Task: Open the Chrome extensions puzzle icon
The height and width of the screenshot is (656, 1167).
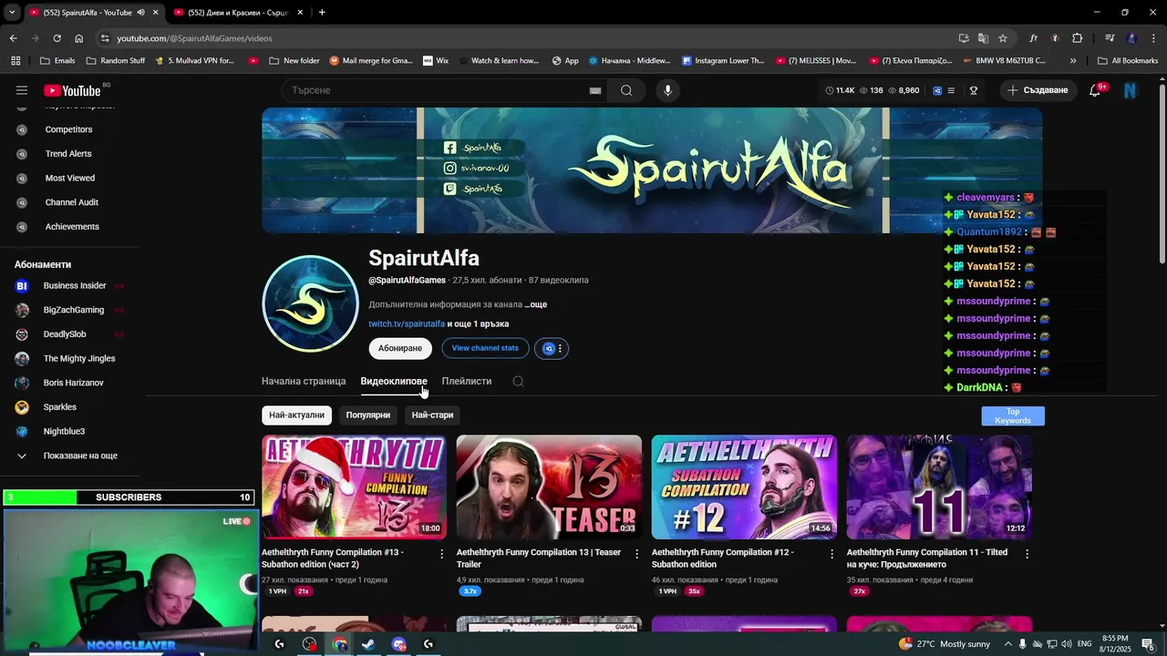Action: pos(1077,38)
